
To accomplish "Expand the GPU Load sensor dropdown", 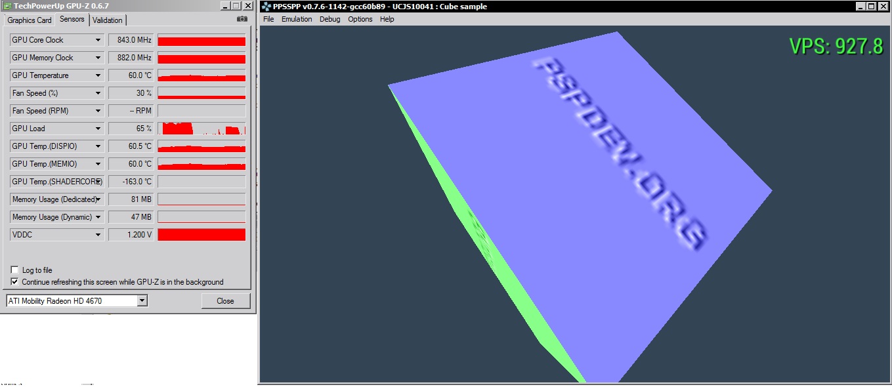I will click(98, 129).
